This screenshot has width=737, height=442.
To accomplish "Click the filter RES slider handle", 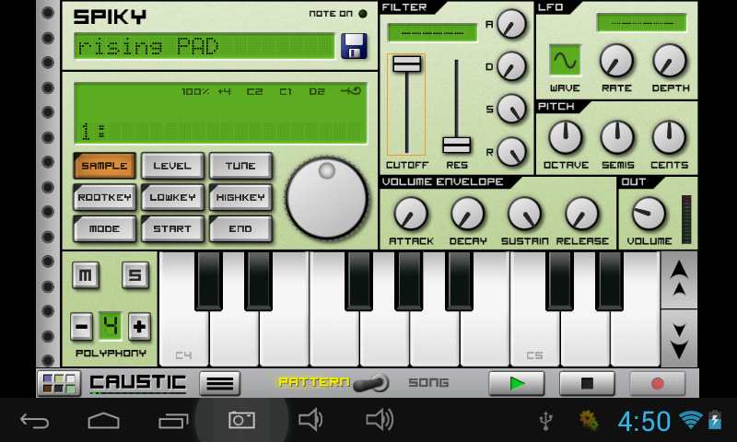I will 456,145.
